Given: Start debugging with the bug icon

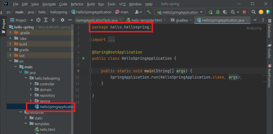Looking at the screenshot, I should point(218,12).
